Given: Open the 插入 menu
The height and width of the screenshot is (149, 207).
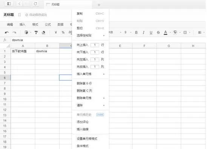Looking at the screenshot, I should click(x=23, y=24).
